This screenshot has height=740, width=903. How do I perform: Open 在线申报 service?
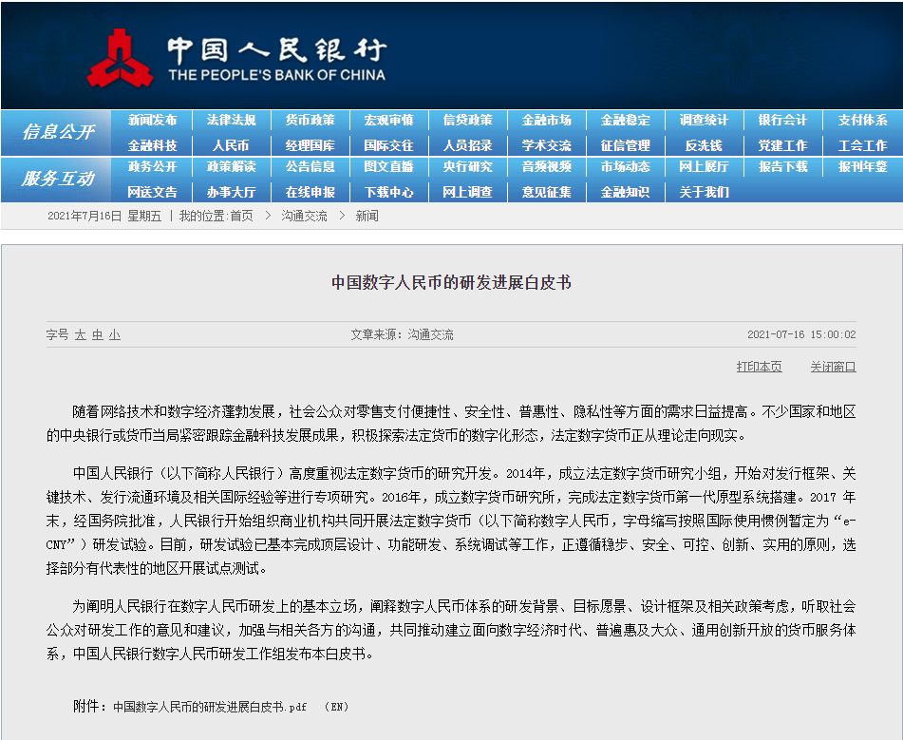(x=310, y=192)
